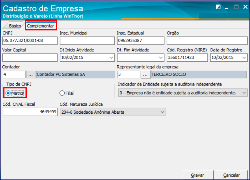The image size is (250, 180).
Task: Click the Contador PC Sistemas SA name field
Action: pos(75,75)
